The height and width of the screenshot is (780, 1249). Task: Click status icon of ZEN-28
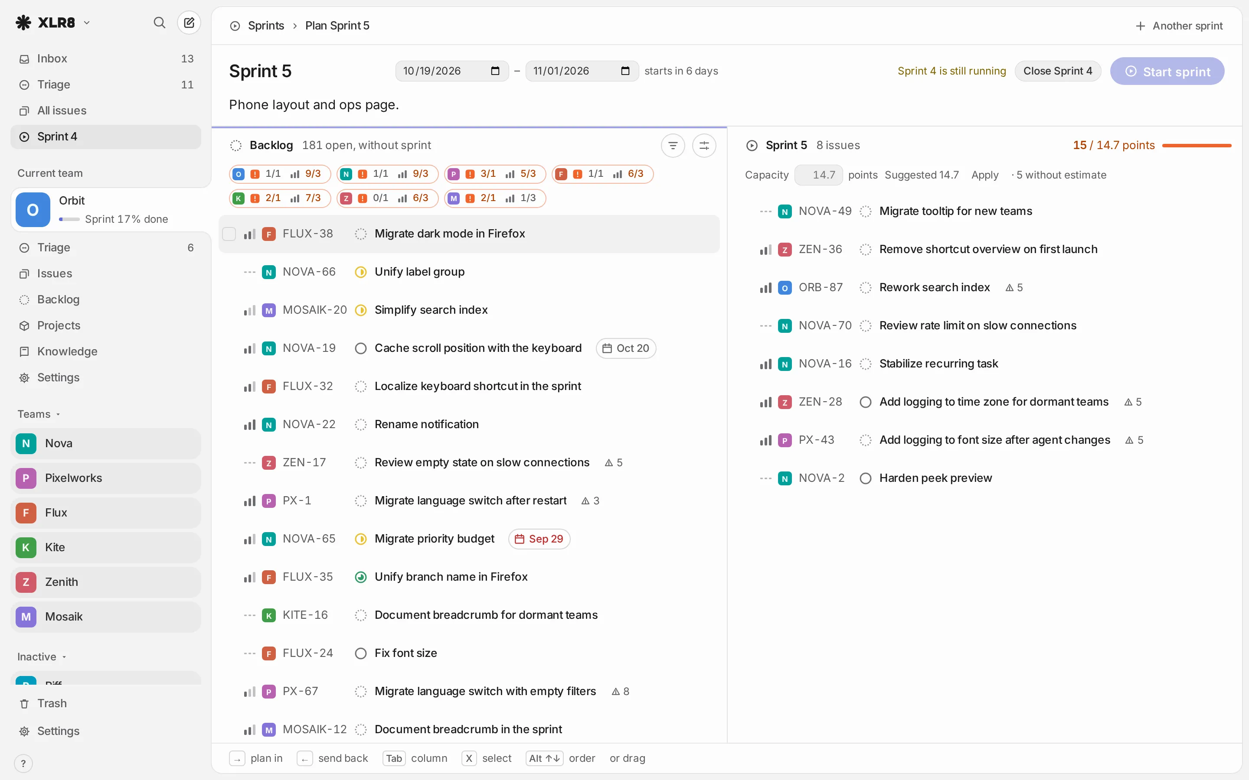[x=866, y=402]
